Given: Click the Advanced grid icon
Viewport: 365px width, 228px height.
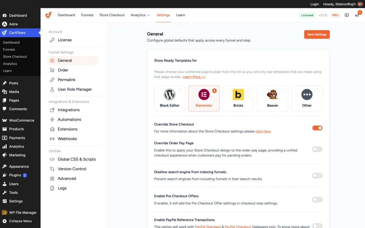Looking at the screenshot, I should click(52, 179).
